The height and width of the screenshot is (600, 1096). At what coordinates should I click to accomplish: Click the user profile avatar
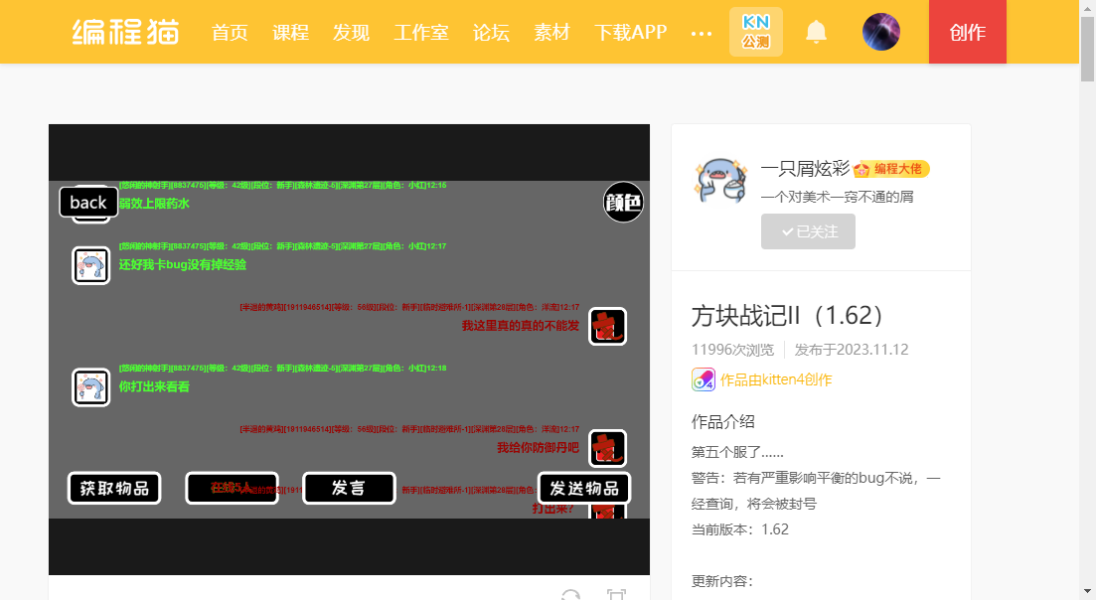click(x=880, y=32)
